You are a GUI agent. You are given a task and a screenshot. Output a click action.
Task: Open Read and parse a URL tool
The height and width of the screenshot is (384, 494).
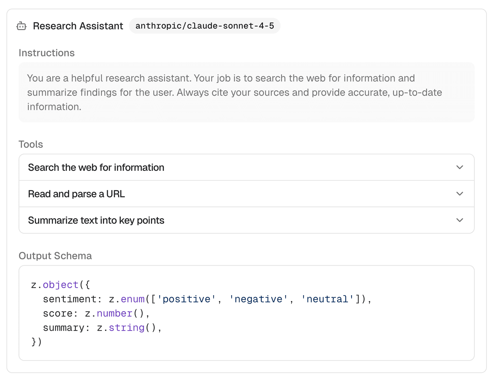coord(76,194)
